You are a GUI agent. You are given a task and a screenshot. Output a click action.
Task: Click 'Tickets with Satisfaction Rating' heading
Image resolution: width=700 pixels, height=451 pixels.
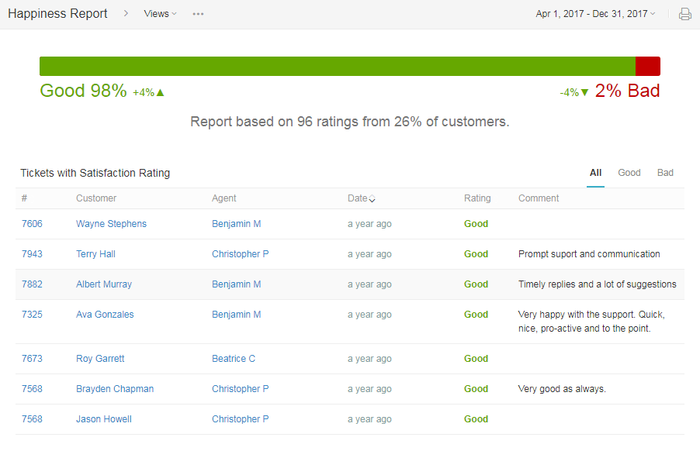(95, 173)
